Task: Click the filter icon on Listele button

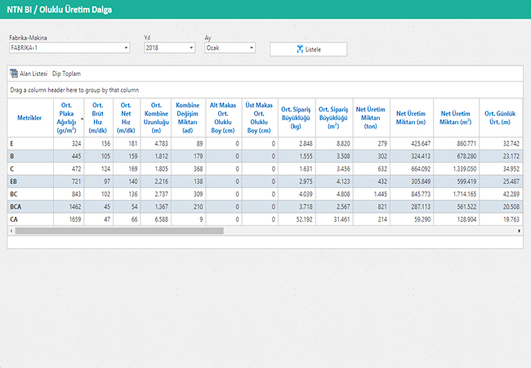Action: [x=299, y=49]
